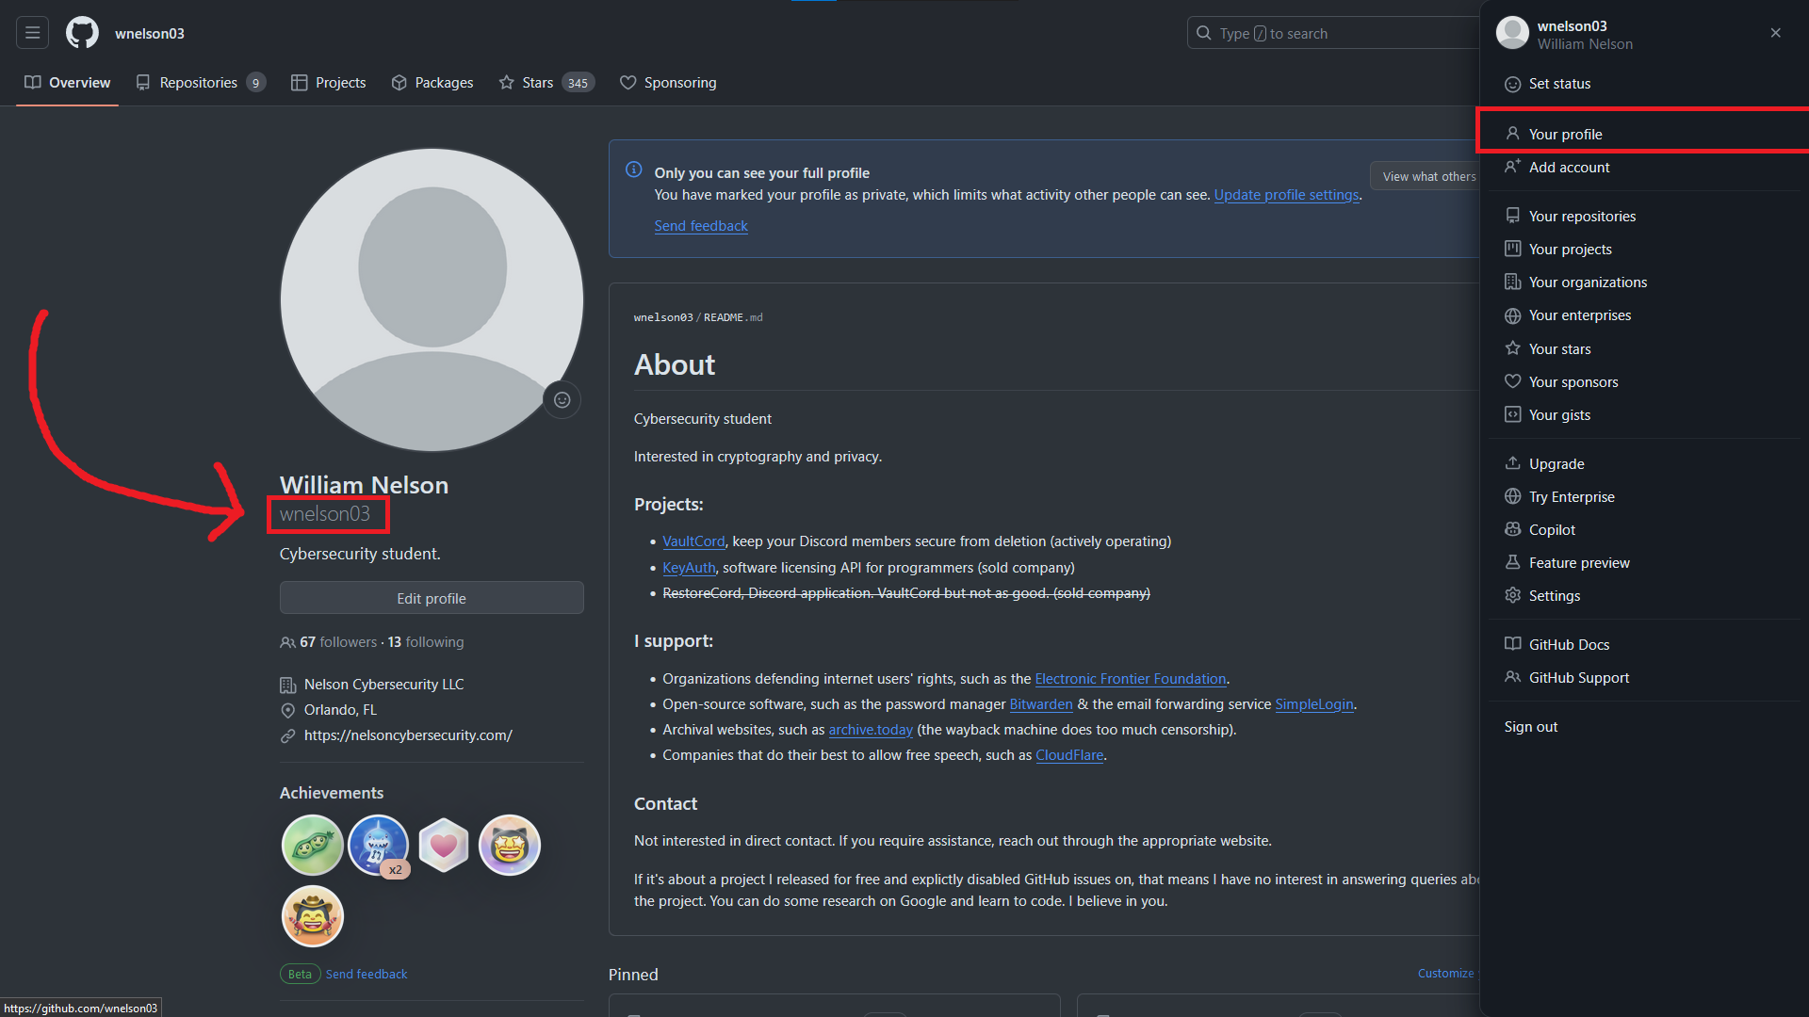Open Your organizations menu entry
Image resolution: width=1809 pixels, height=1017 pixels.
(x=1643, y=282)
